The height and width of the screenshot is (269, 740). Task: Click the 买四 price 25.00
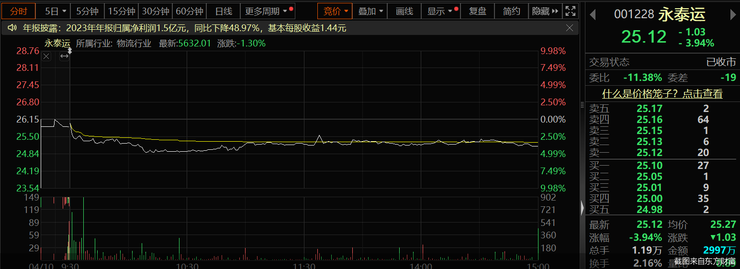650,199
